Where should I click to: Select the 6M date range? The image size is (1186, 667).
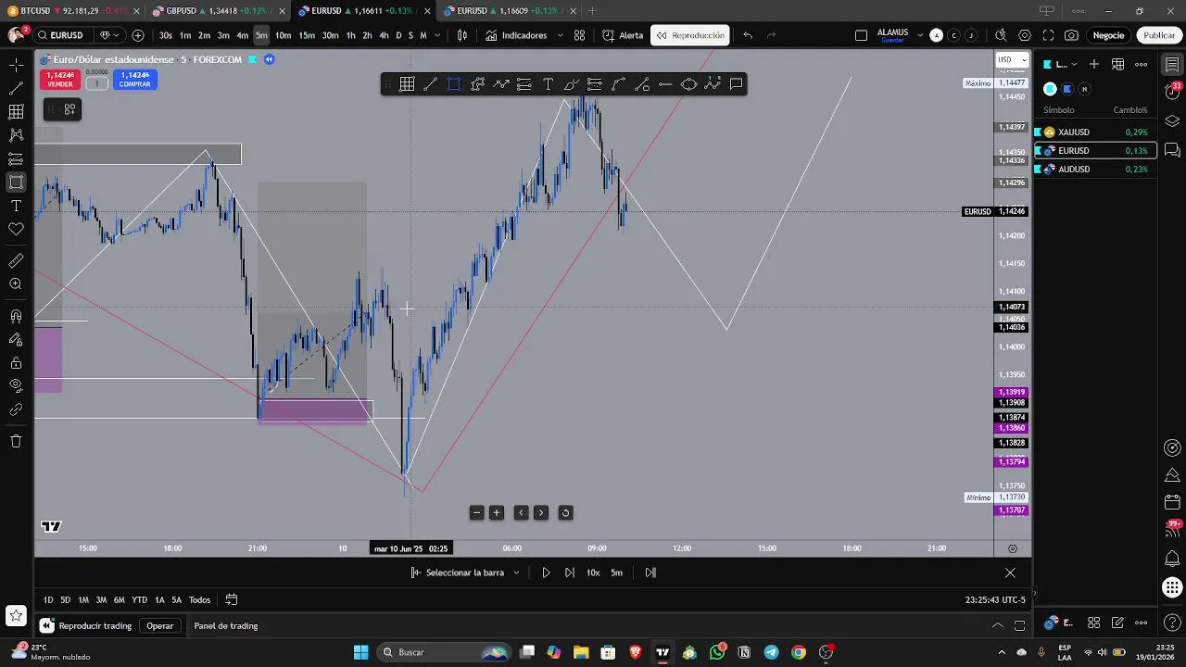point(119,599)
